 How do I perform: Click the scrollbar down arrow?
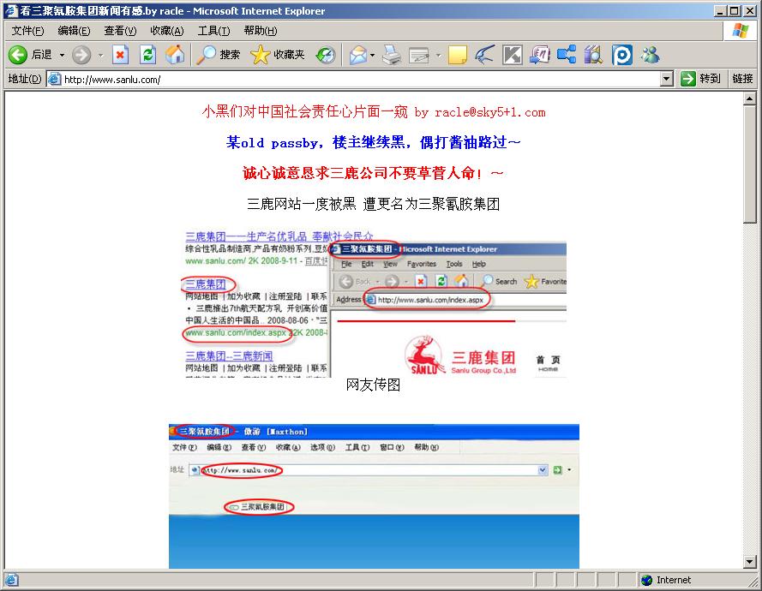(x=749, y=563)
